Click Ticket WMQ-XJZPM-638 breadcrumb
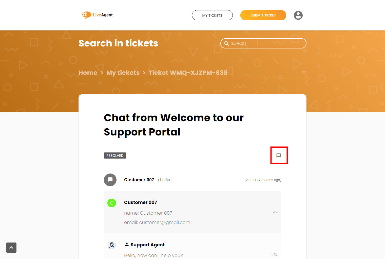 [188, 73]
